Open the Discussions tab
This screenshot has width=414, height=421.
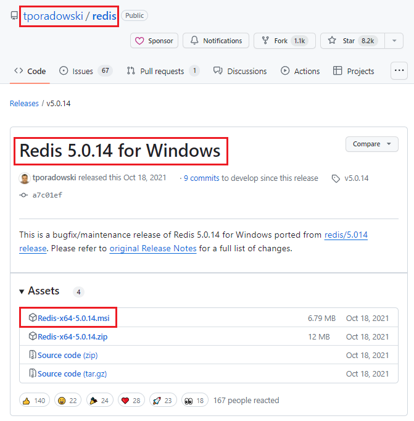tap(240, 71)
